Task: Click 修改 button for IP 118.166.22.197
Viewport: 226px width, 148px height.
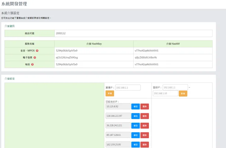Action: tap(136, 116)
